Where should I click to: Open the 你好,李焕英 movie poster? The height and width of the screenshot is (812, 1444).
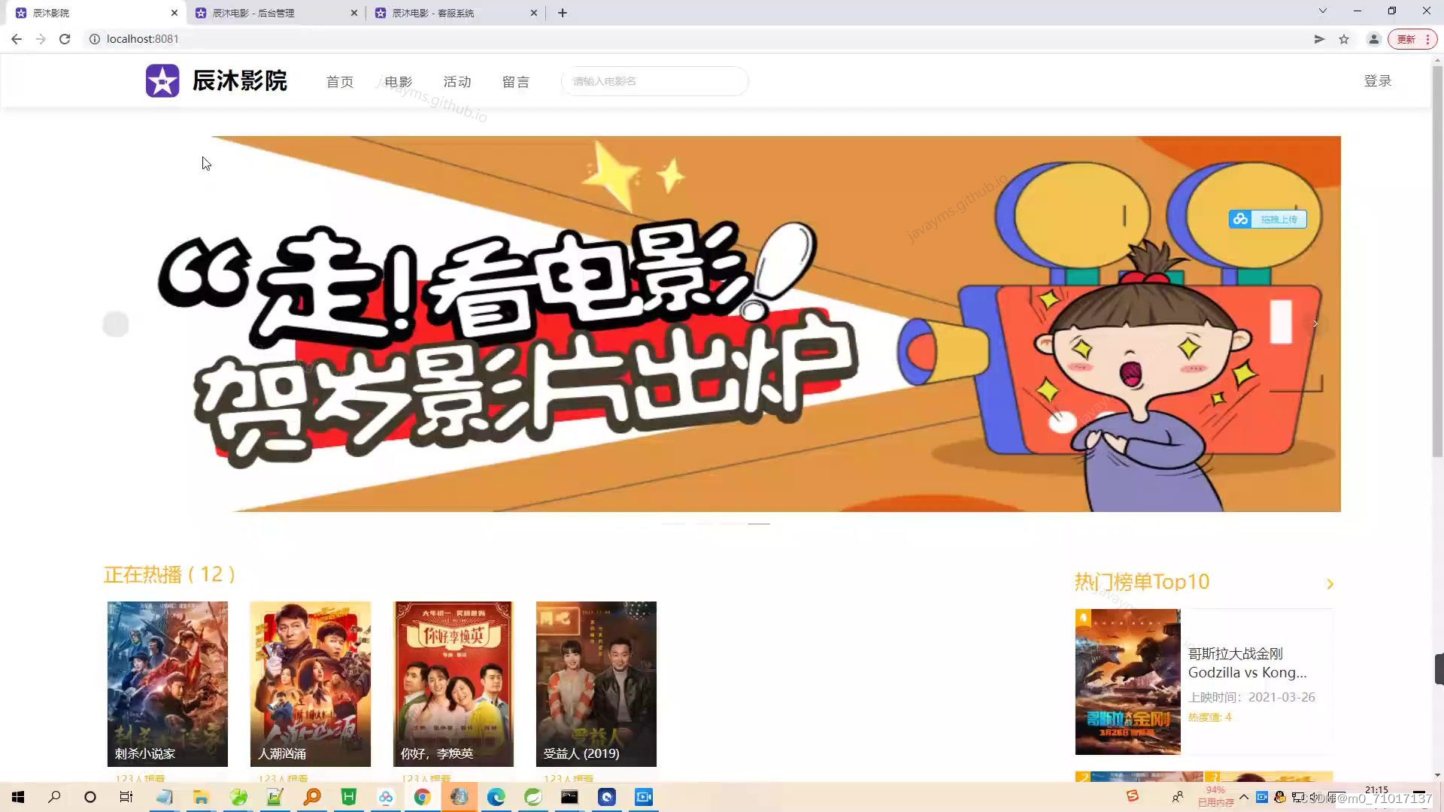point(453,683)
